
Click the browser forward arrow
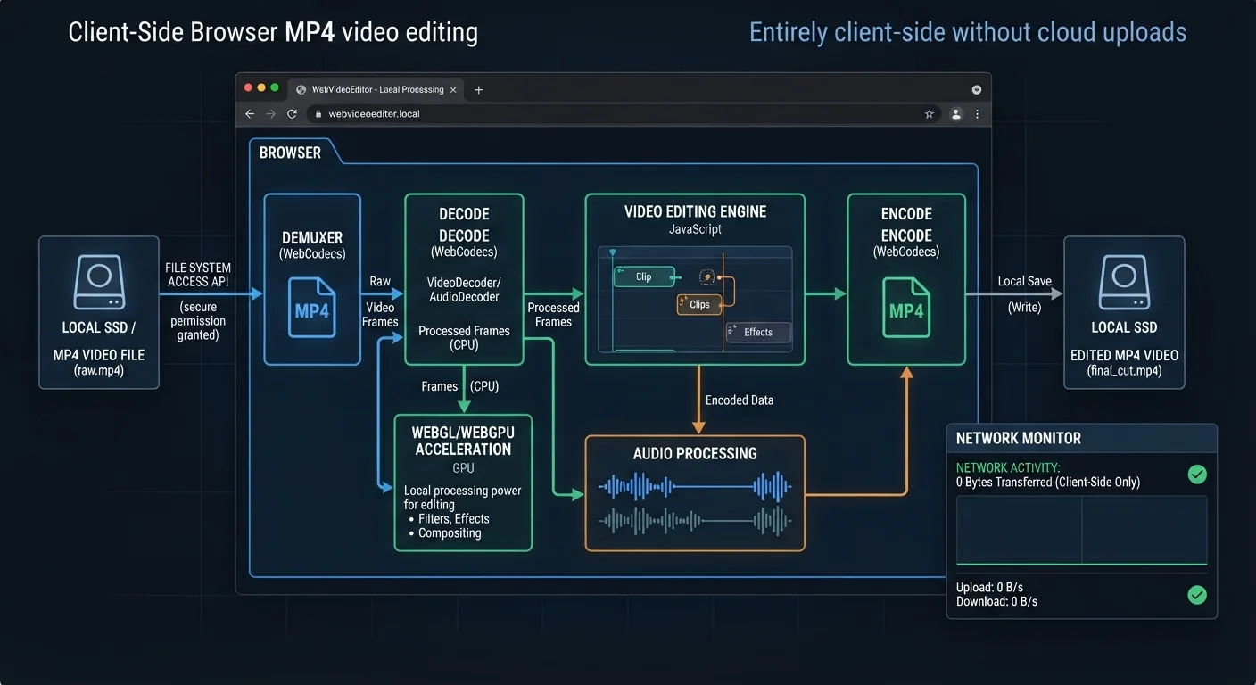271,114
